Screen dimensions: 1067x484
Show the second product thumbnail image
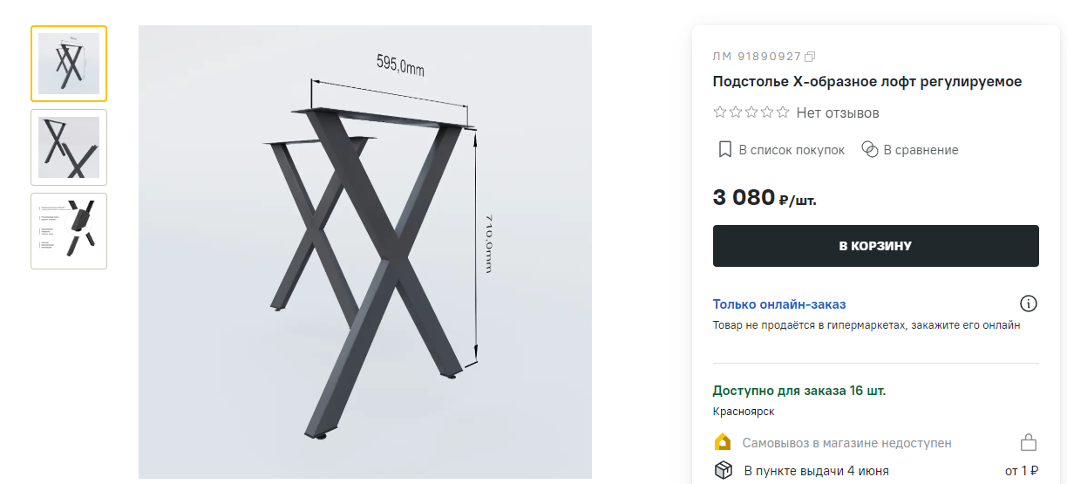[x=69, y=147]
